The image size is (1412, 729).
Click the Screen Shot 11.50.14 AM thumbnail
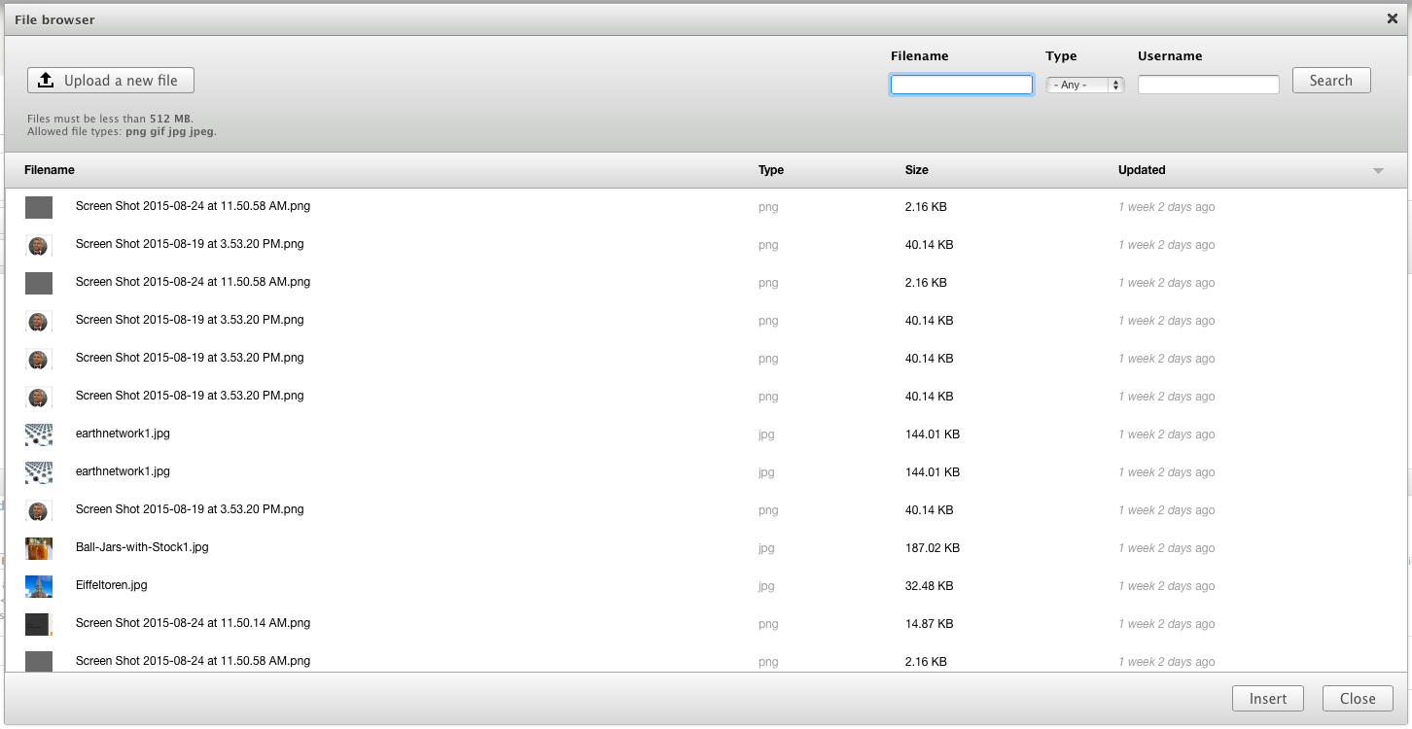[38, 624]
